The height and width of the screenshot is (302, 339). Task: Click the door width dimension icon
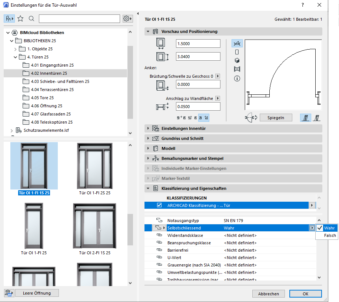161,43
